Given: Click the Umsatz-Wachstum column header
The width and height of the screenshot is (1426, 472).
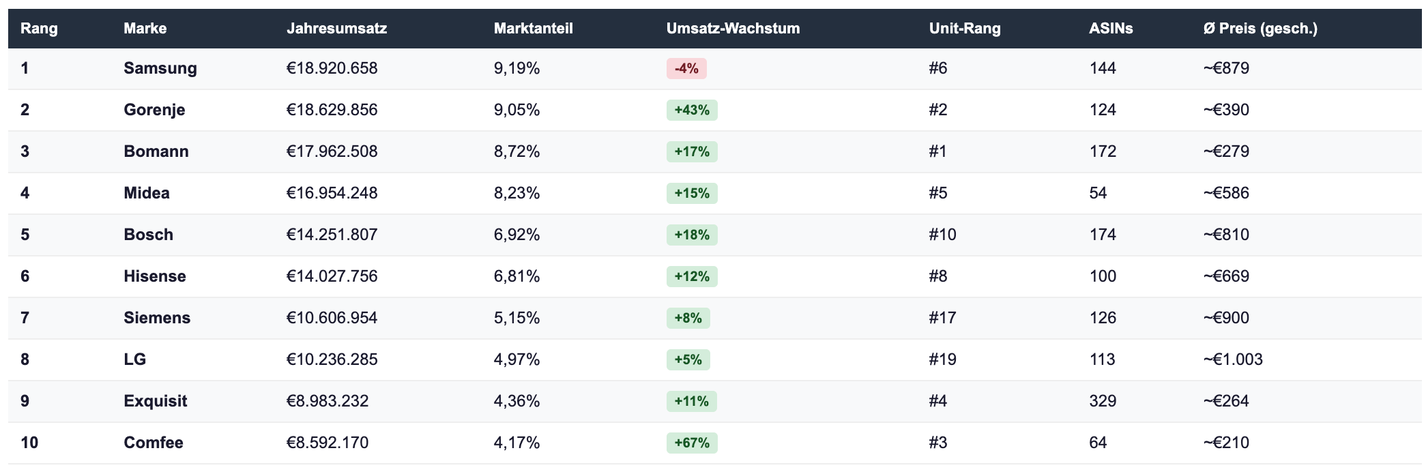Looking at the screenshot, I should 733,29.
